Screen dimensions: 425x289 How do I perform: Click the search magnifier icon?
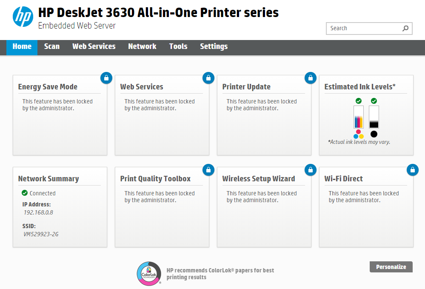(x=405, y=29)
